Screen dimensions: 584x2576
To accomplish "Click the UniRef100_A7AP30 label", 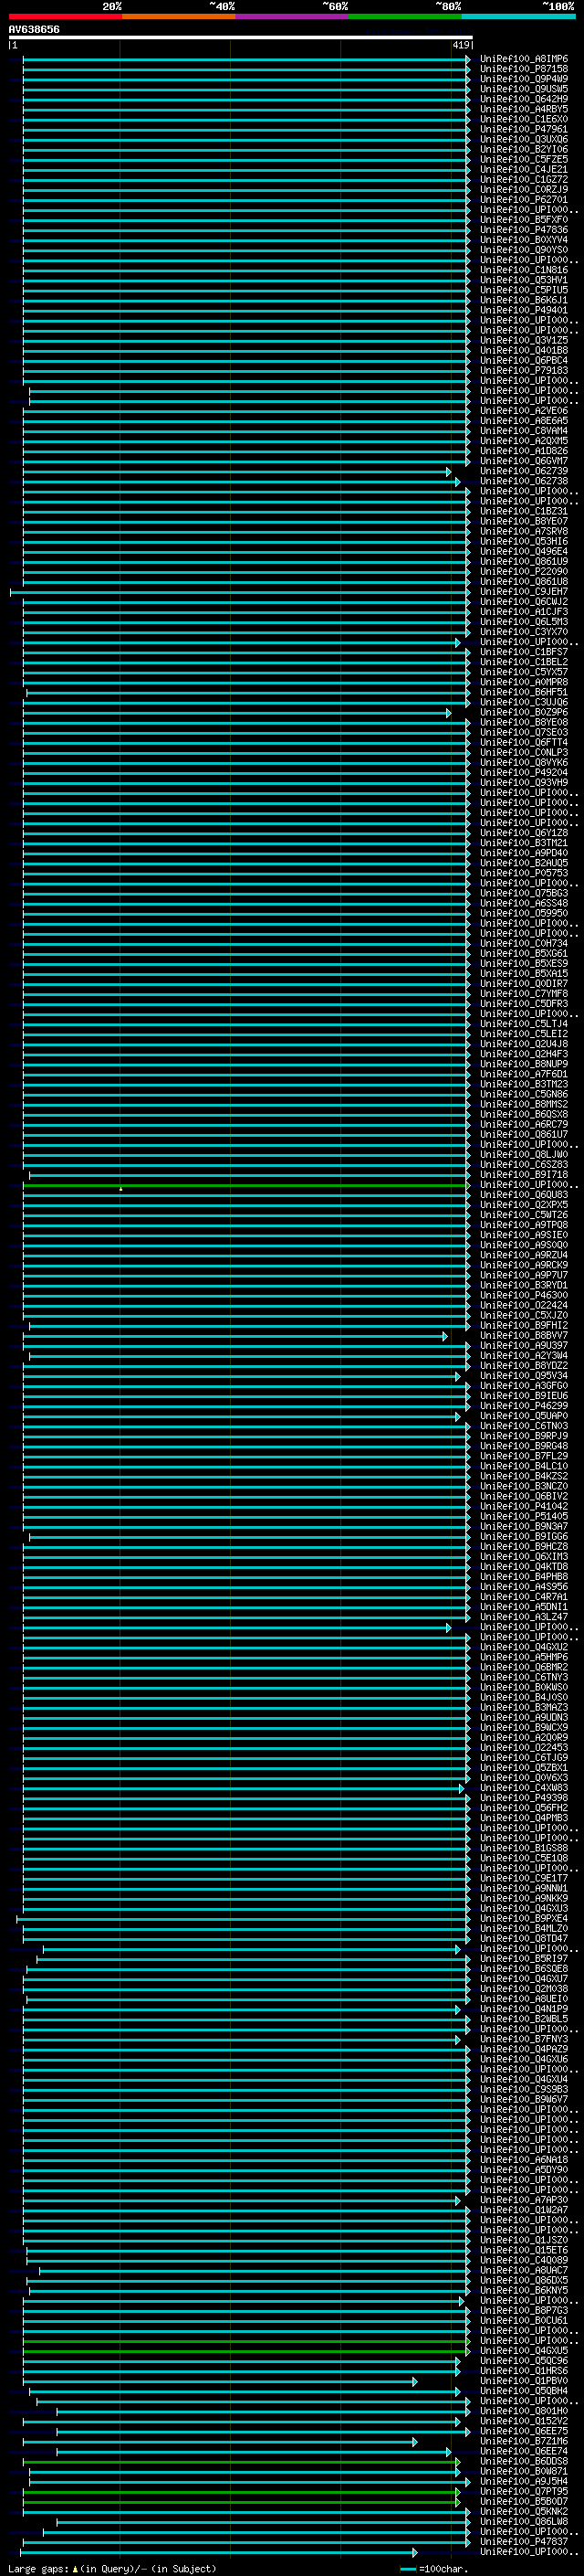I will 524,2200.
